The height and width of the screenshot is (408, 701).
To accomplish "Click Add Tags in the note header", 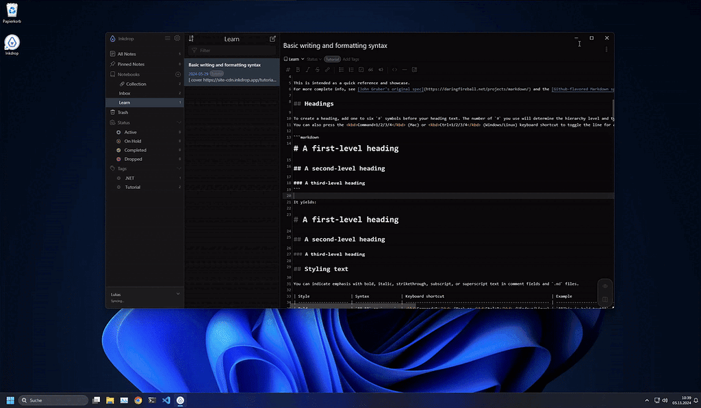I will coord(350,59).
